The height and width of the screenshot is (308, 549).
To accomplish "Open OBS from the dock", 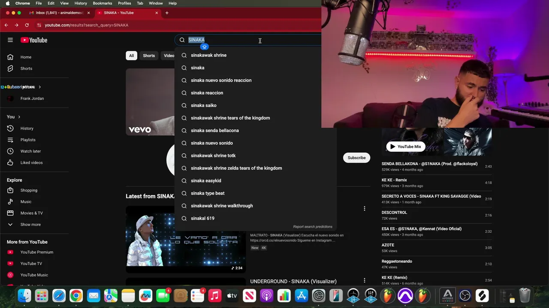I will click(x=465, y=296).
